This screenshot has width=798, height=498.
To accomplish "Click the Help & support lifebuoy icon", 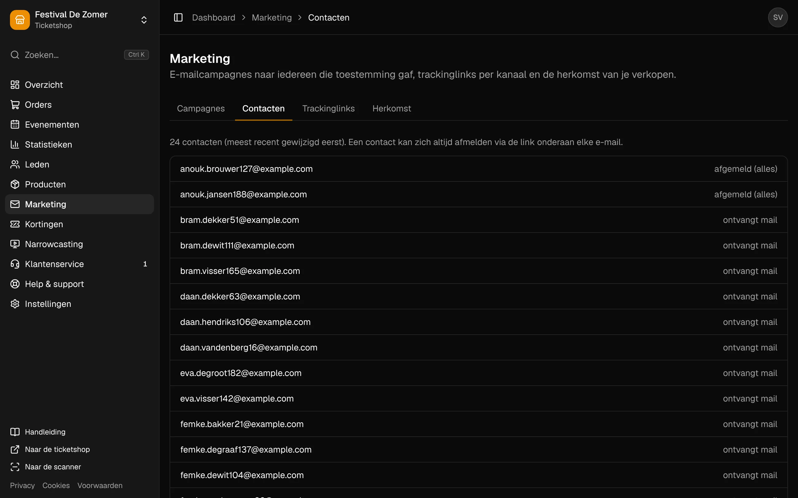I will (x=15, y=284).
